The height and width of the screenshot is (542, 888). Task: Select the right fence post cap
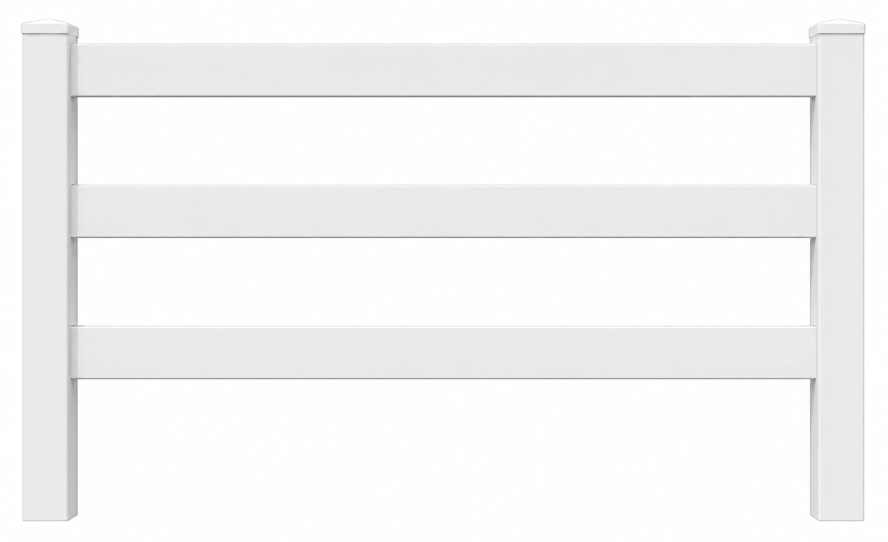837,29
